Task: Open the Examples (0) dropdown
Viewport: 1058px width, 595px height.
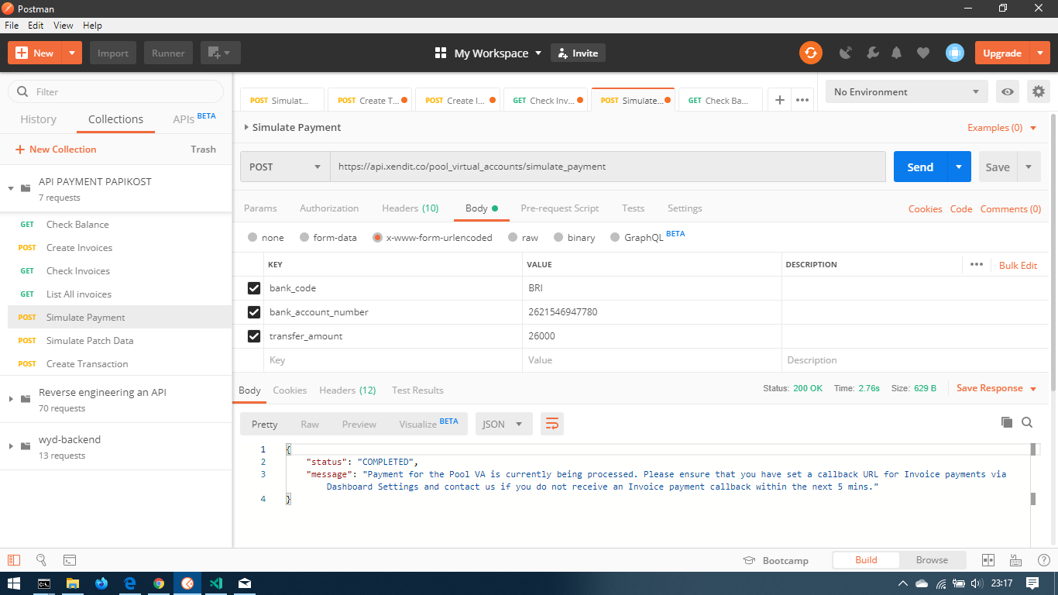Action: [x=1002, y=128]
